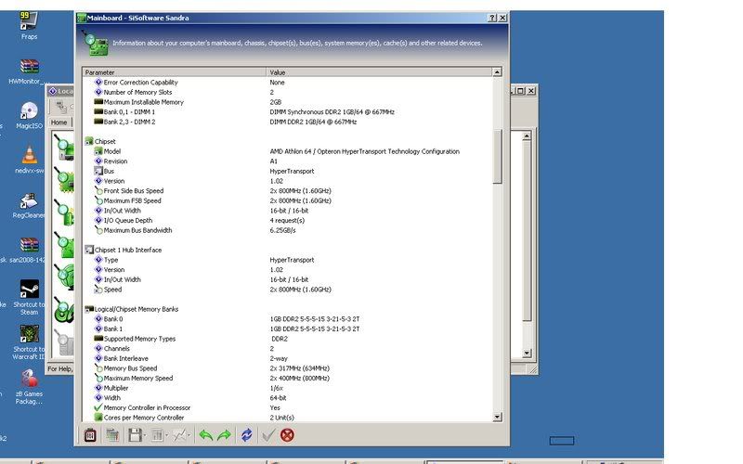Click background window's scroll down arrow
The image size is (743, 464).
[527, 354]
